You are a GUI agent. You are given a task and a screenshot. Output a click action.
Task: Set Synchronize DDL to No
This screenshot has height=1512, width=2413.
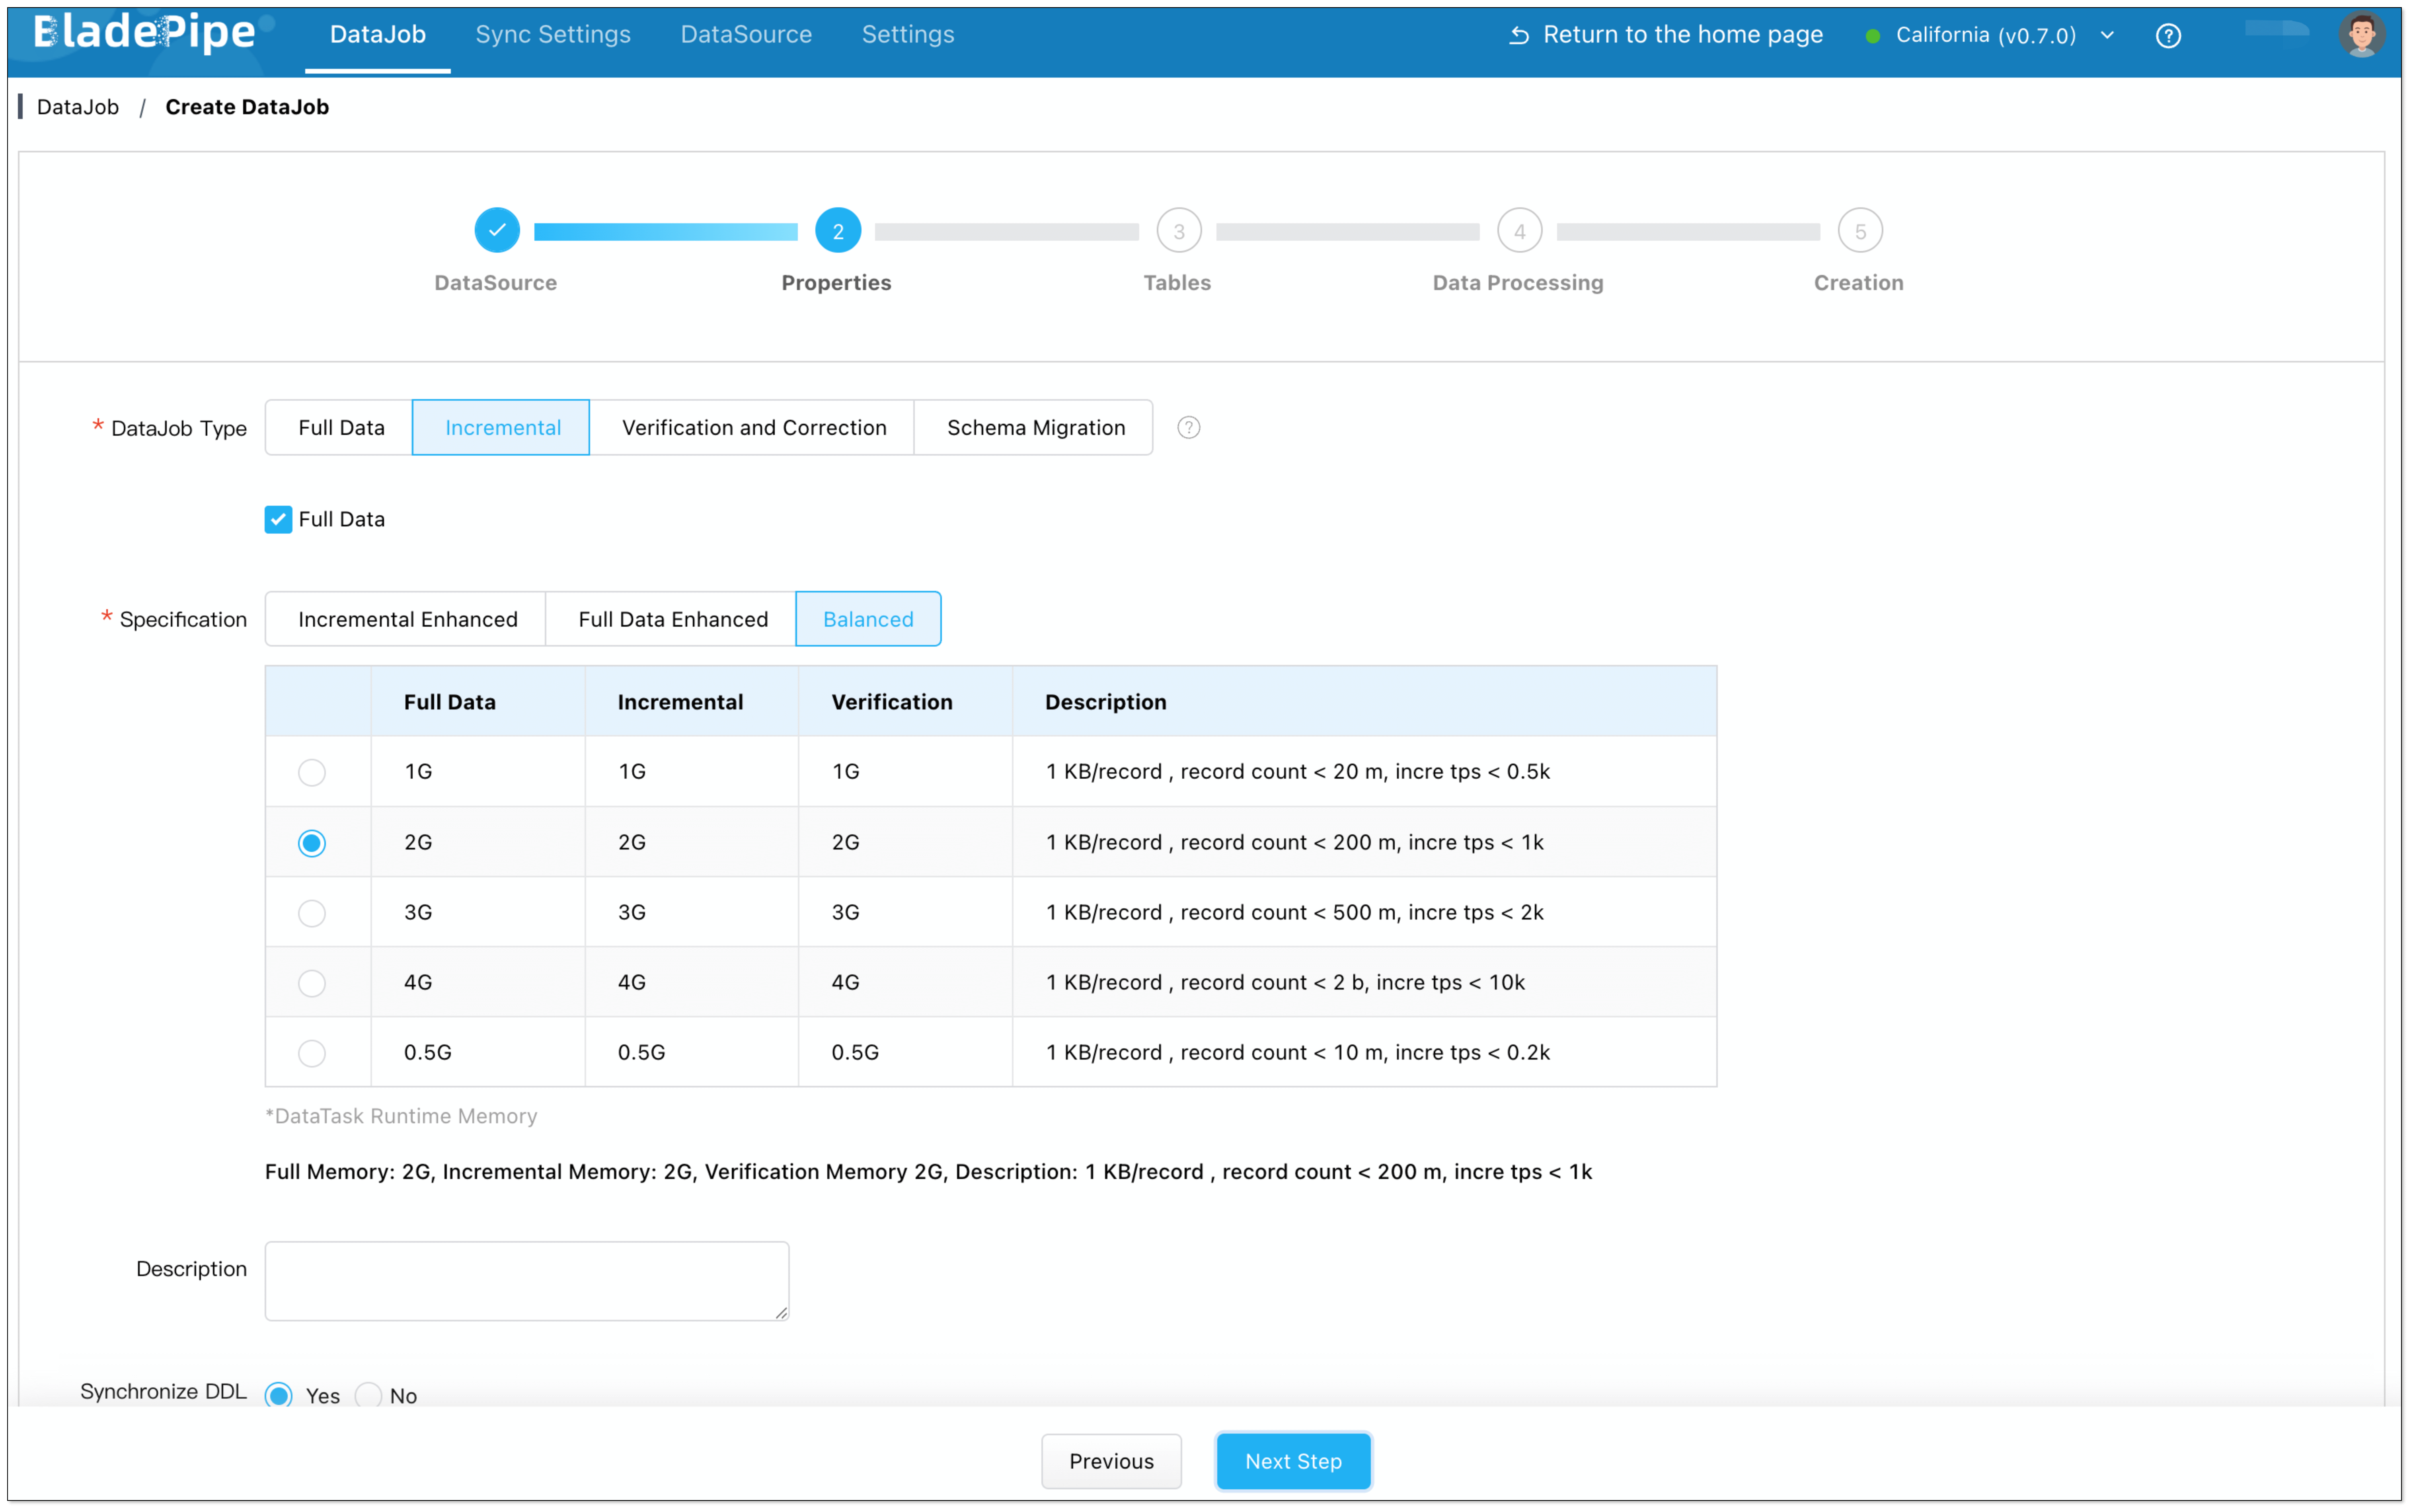(x=369, y=1395)
